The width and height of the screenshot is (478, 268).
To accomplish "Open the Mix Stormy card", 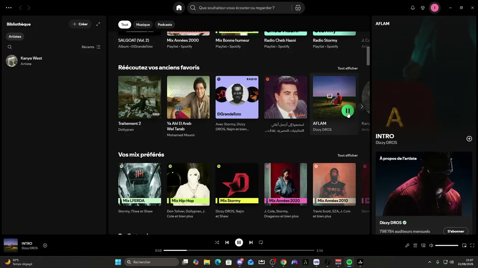I will click(237, 191).
